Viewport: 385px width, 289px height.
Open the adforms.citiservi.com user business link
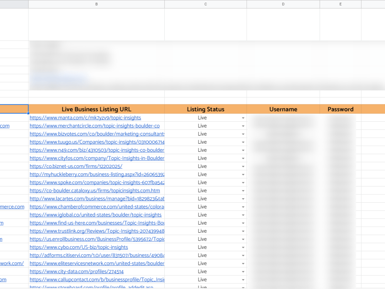97,255
